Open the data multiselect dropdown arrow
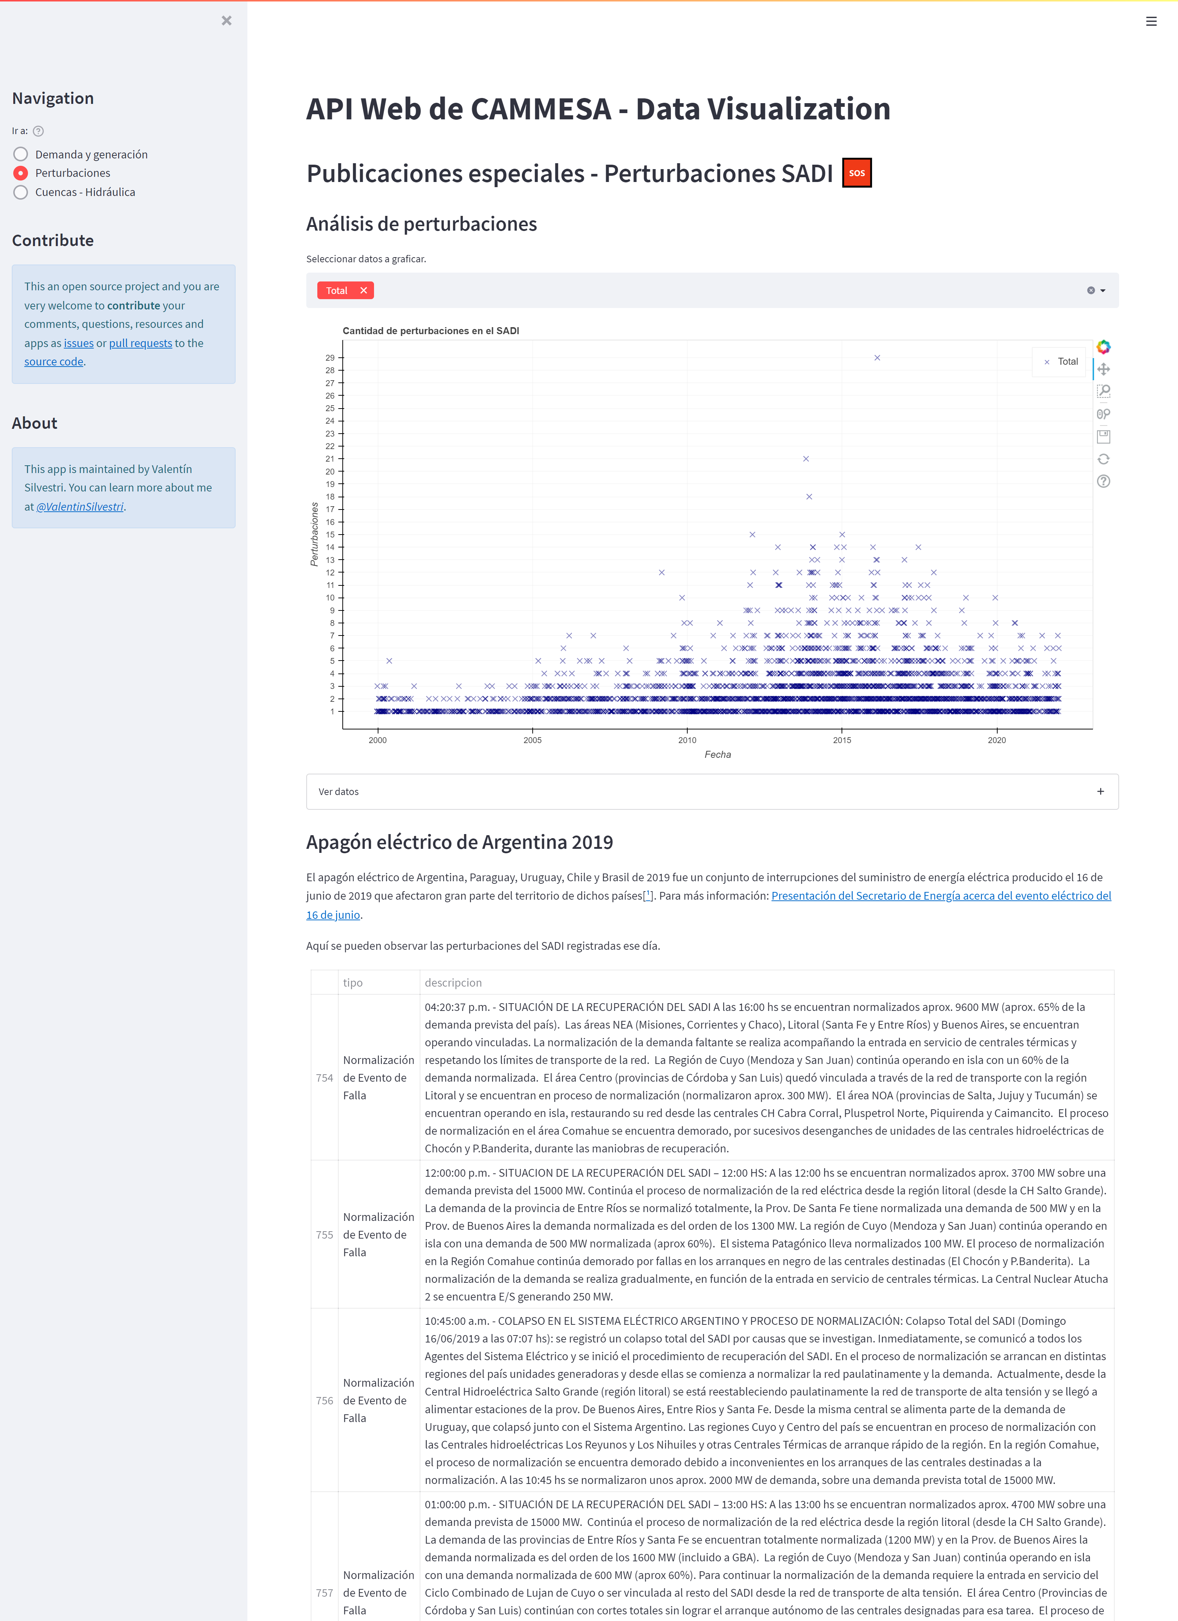1178x1621 pixels. [x=1103, y=291]
